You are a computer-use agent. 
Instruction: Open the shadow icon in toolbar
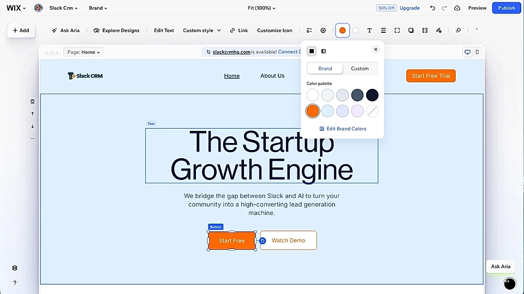click(410, 31)
